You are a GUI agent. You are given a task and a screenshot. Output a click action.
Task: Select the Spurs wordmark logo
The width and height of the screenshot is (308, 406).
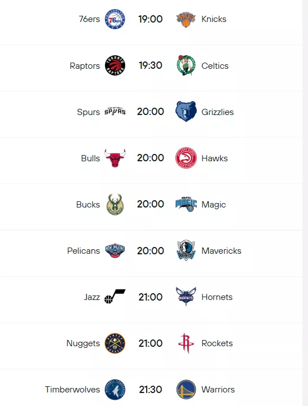point(115,111)
